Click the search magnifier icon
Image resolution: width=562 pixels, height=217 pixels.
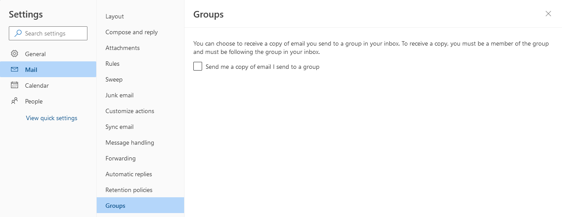(18, 33)
